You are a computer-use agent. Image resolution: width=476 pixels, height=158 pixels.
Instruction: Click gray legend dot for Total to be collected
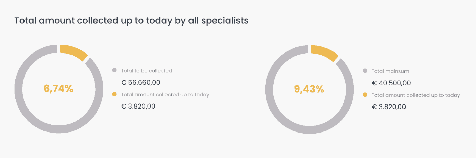coord(114,70)
